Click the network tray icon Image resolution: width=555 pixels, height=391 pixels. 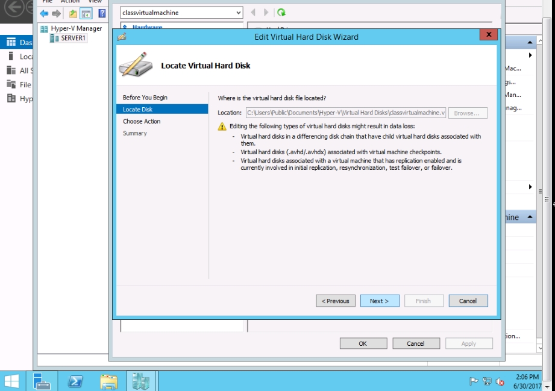487,381
